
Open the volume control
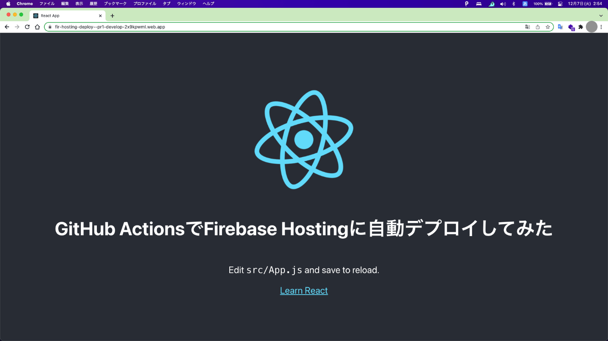[x=503, y=3]
